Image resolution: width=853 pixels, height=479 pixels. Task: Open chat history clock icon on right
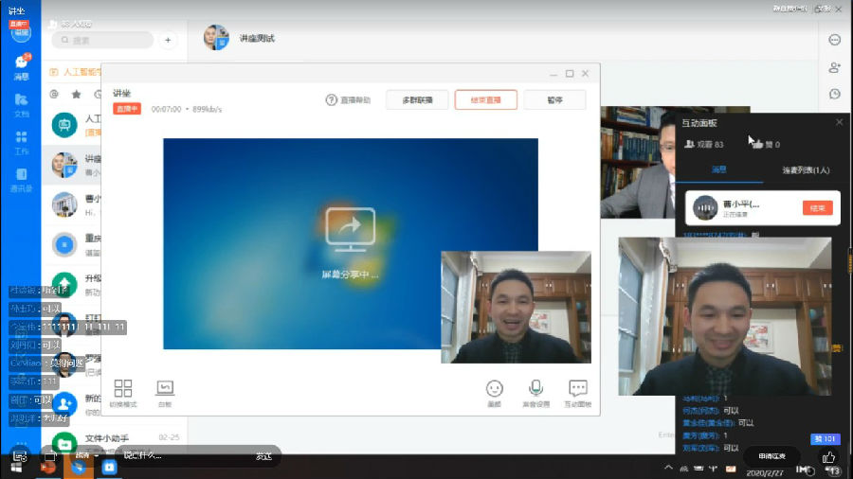coord(834,94)
